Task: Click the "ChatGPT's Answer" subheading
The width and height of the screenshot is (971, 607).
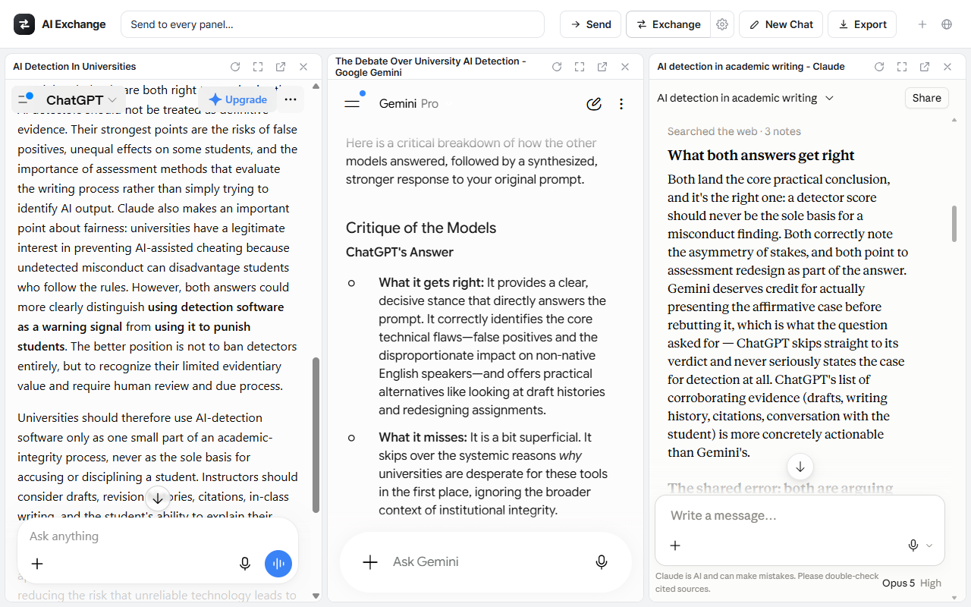Action: (x=400, y=252)
